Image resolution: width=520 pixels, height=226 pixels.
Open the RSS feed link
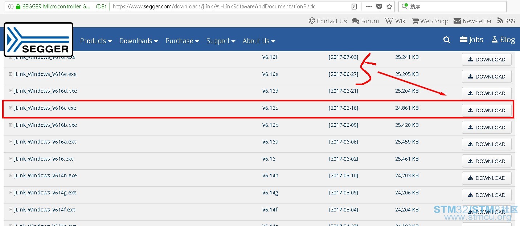[506, 21]
